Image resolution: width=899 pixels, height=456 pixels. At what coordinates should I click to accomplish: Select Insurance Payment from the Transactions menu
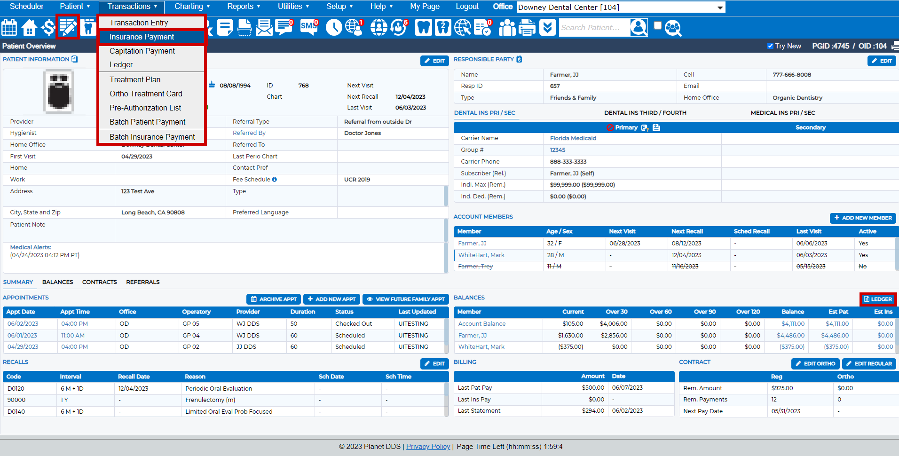coord(142,37)
